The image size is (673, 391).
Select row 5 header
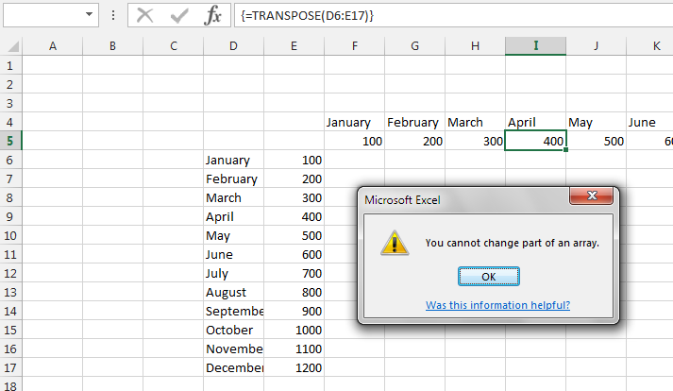[x=10, y=141]
